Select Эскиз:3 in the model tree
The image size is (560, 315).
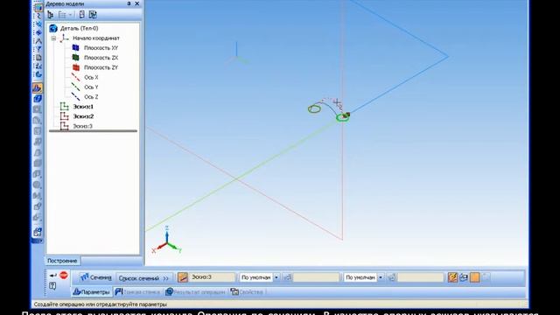(82, 126)
